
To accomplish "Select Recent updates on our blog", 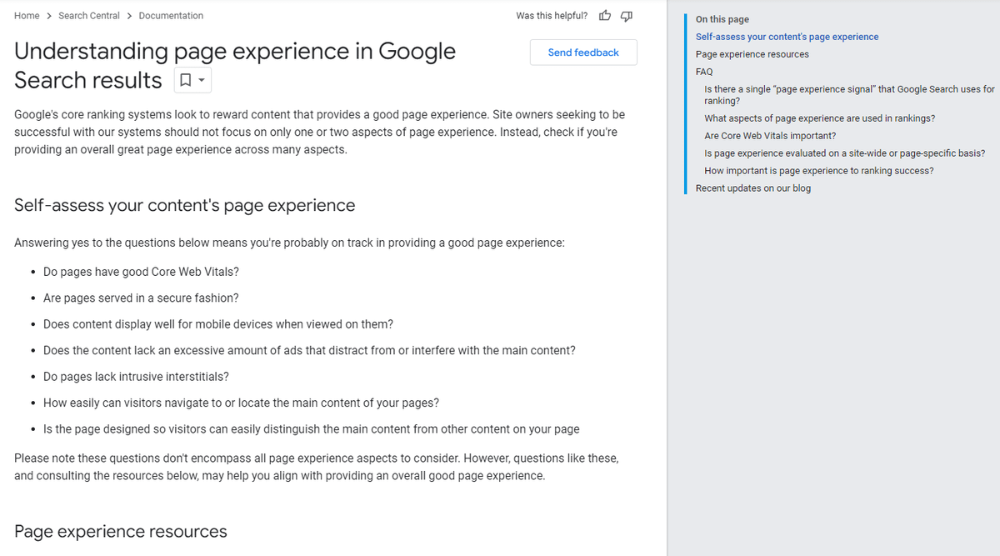I will click(752, 188).
